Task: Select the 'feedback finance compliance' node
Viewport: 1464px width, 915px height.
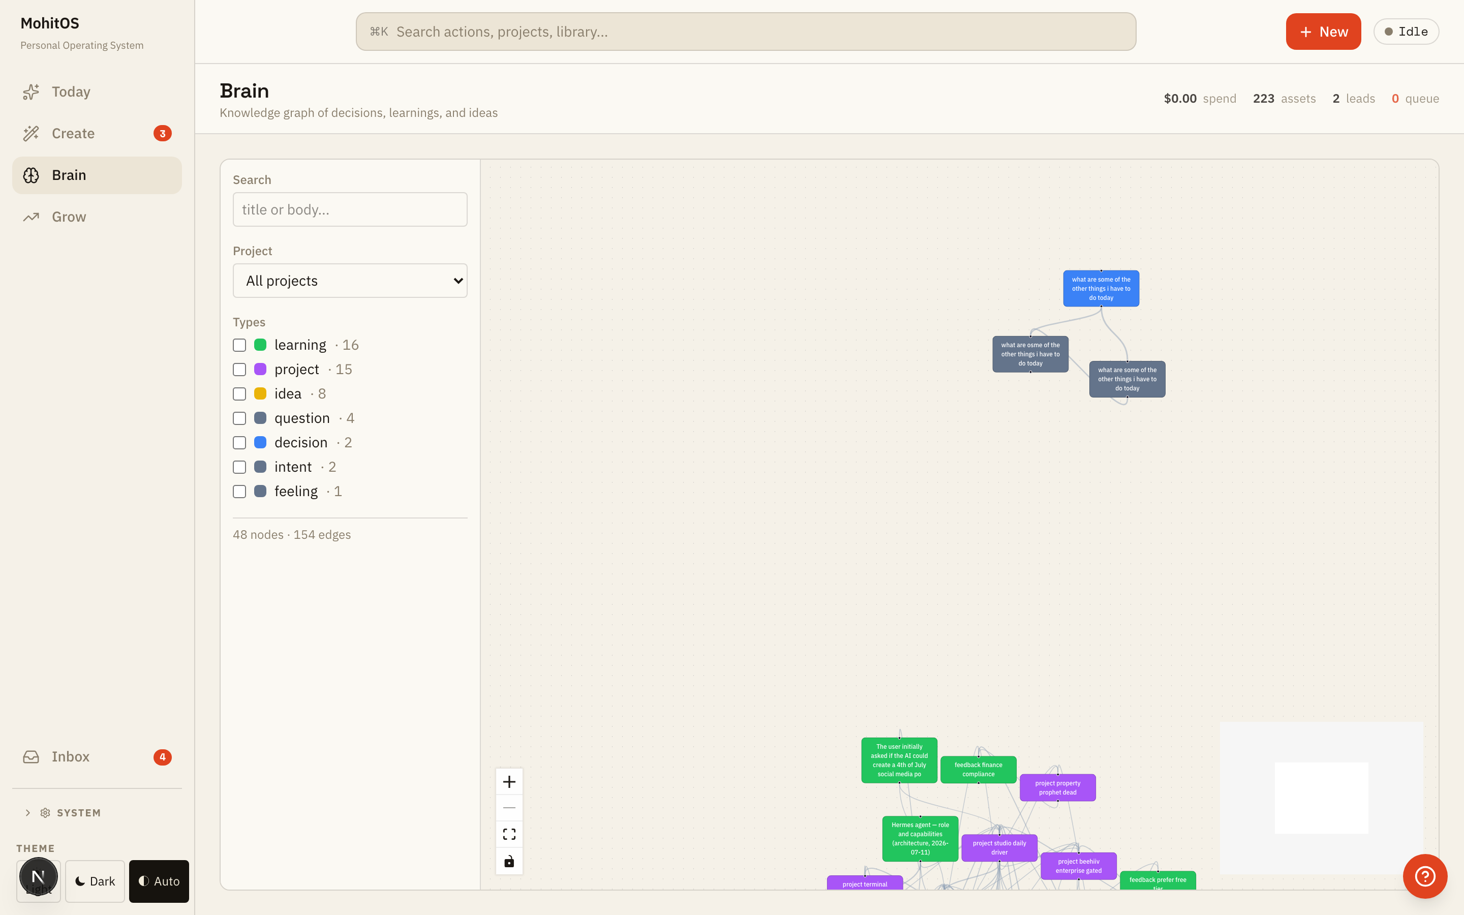Action: click(x=978, y=770)
